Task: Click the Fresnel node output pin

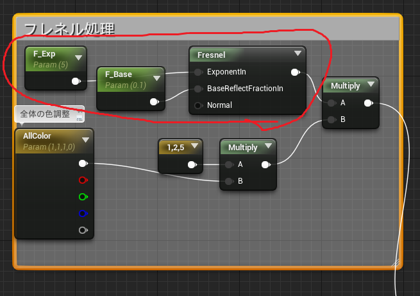Action: click(296, 72)
